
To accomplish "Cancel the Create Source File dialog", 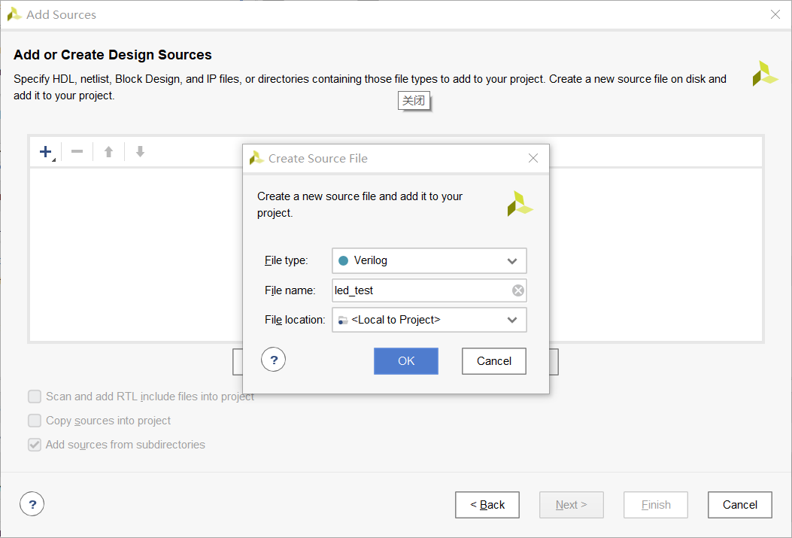I will click(494, 361).
